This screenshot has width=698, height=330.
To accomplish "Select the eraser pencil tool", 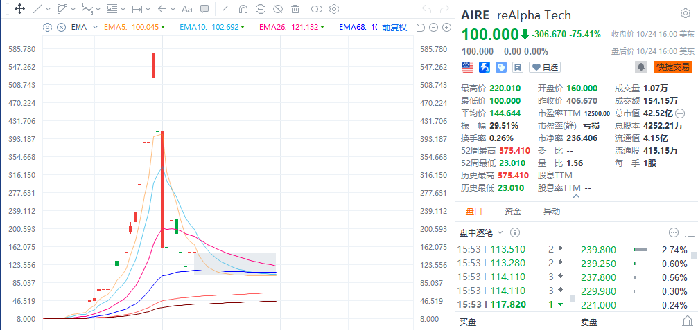I will 226,8.
